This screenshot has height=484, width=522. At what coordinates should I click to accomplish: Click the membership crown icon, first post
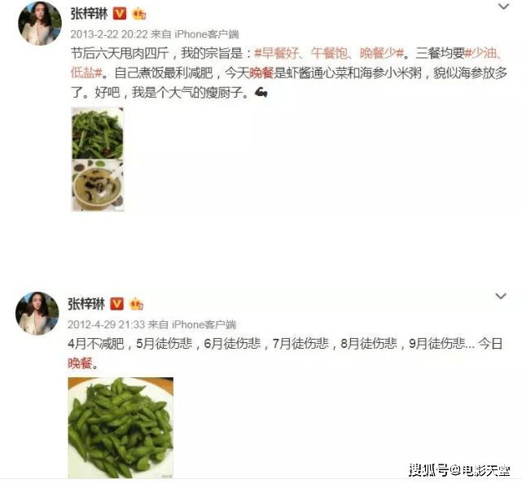pos(139,15)
